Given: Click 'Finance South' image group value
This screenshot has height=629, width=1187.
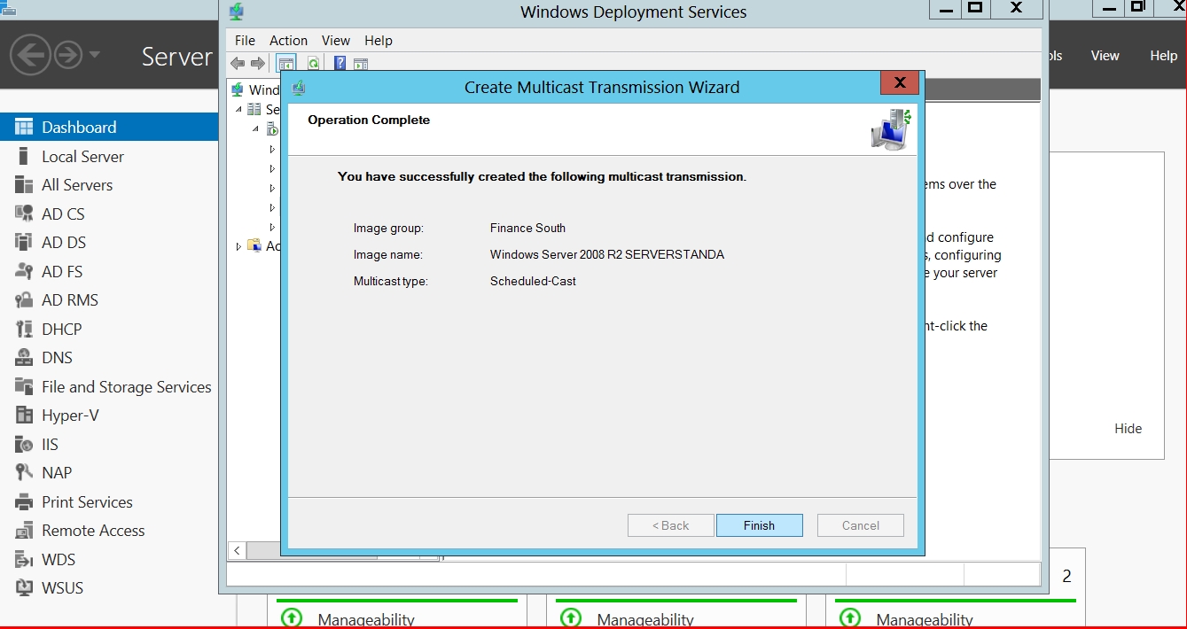Looking at the screenshot, I should [x=527, y=228].
